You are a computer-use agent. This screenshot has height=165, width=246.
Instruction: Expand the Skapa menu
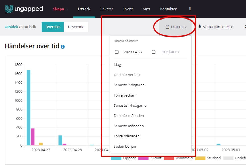click(60, 9)
